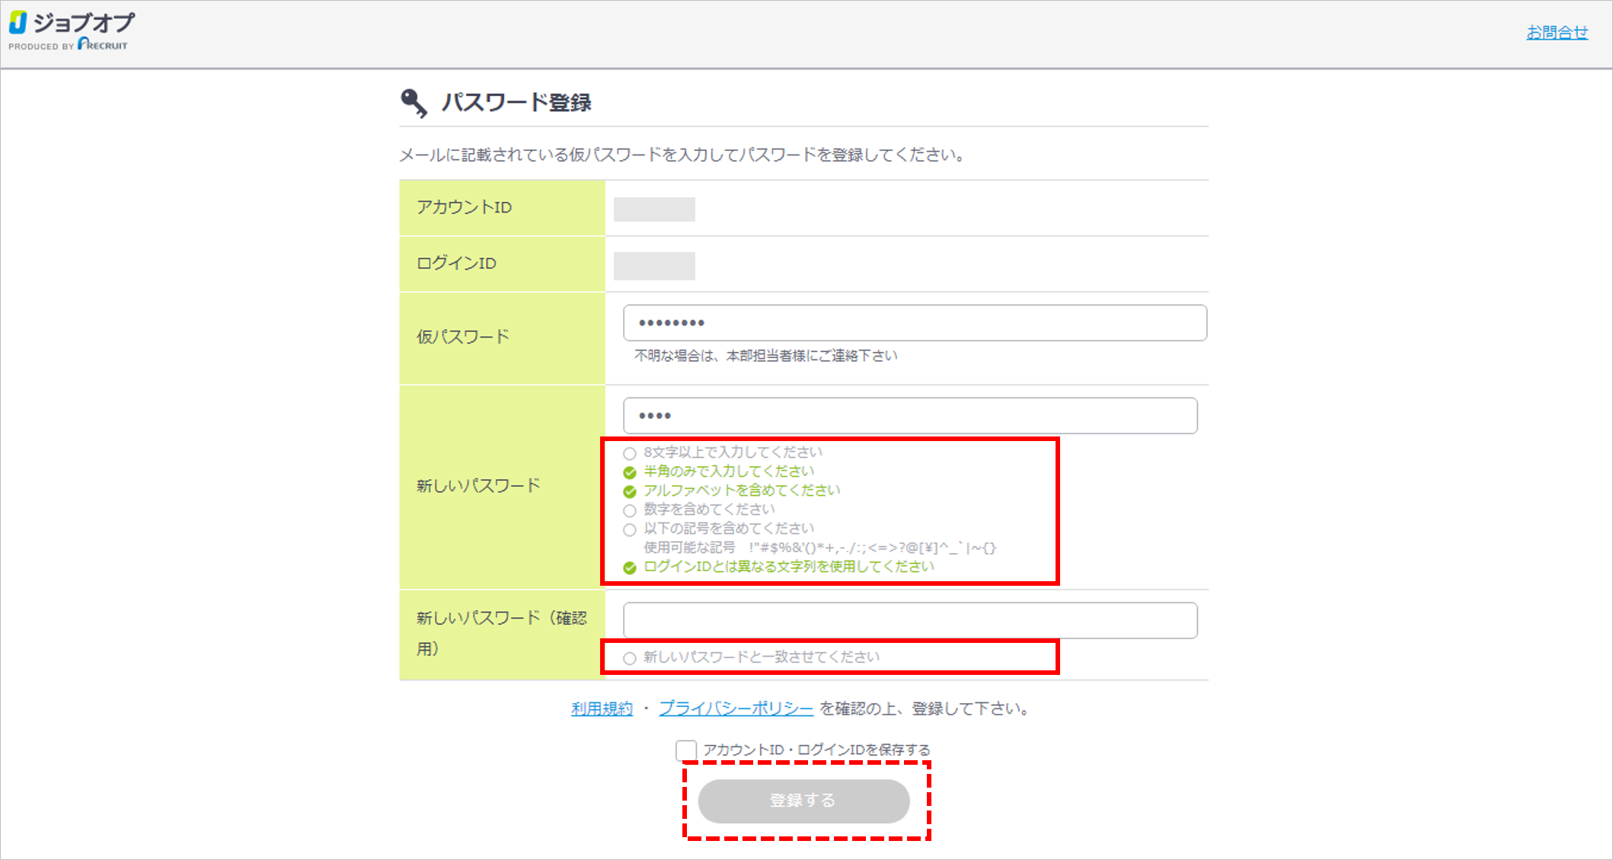
Task: Click the key icon beside パスワード登録
Action: 414,102
